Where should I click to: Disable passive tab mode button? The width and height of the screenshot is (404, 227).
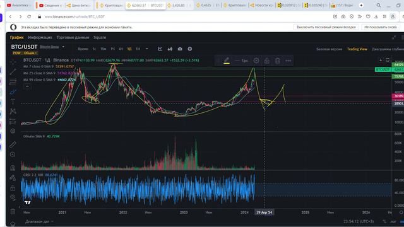pos(326,27)
